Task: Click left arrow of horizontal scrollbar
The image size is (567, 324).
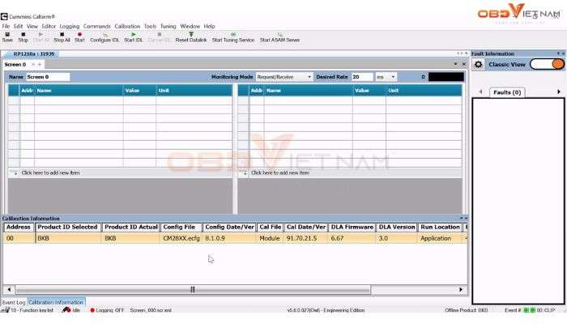Action: tap(9, 289)
